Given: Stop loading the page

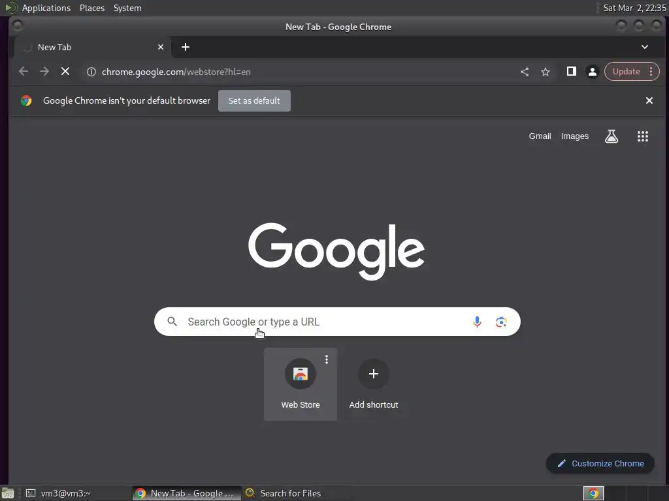Looking at the screenshot, I should (x=65, y=72).
